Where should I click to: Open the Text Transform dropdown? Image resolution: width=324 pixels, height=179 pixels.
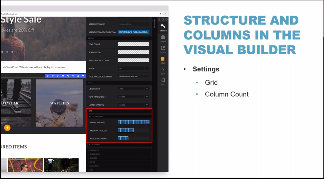coord(133,97)
